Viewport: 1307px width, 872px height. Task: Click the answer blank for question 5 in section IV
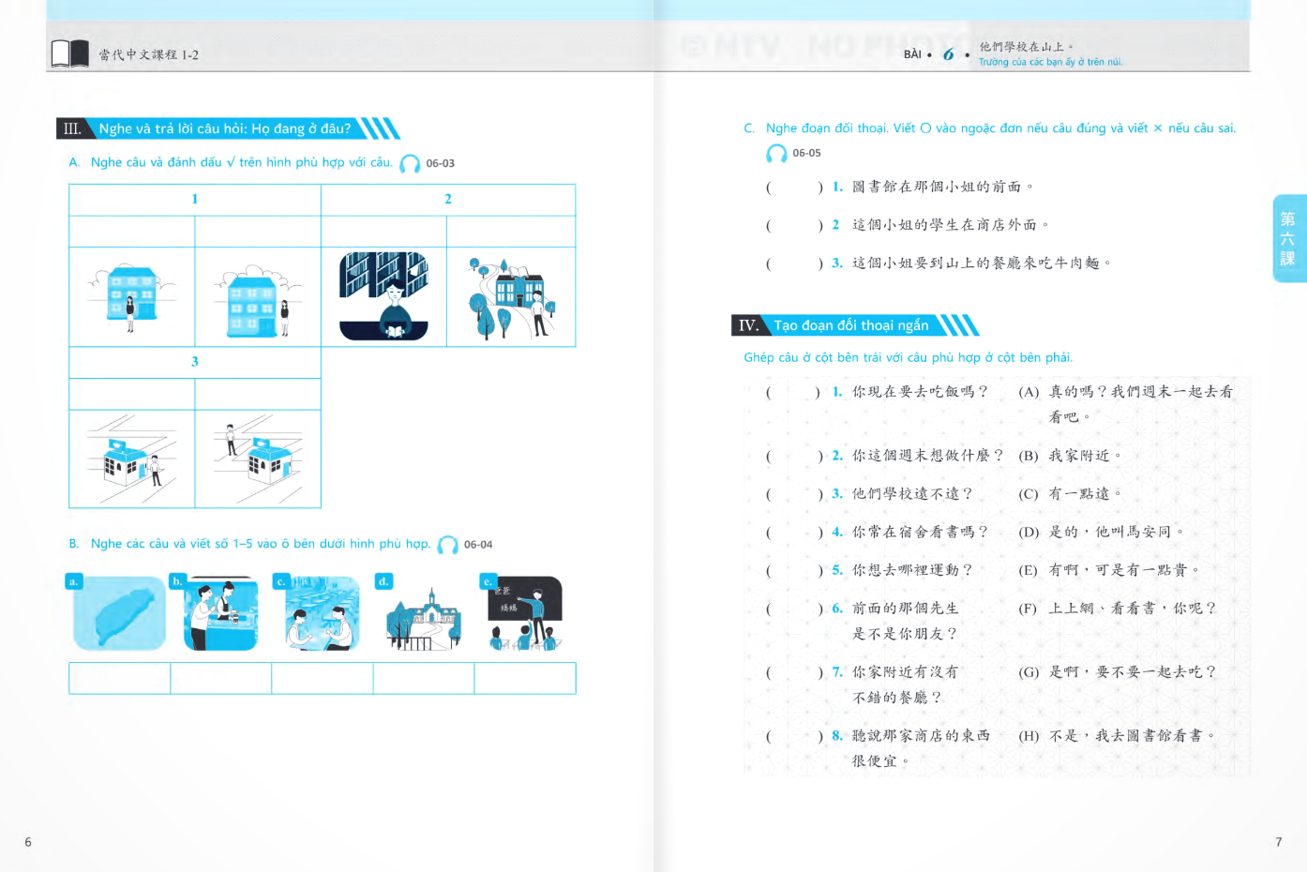pyautogui.click(x=793, y=570)
